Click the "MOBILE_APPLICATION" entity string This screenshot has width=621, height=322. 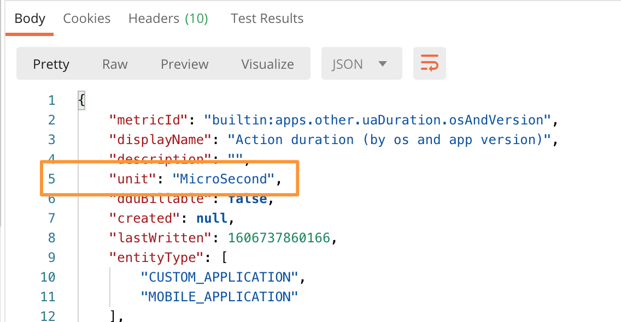219,296
